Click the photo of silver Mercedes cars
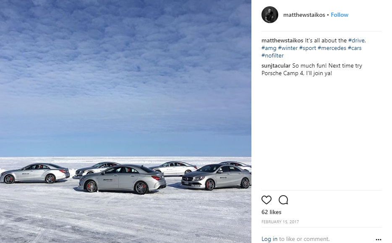This screenshot has height=243, width=392. [x=125, y=122]
